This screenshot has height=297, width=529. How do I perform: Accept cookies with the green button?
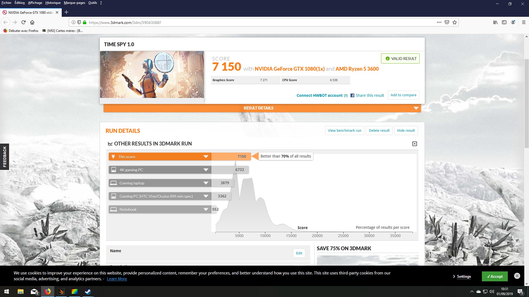click(x=495, y=276)
